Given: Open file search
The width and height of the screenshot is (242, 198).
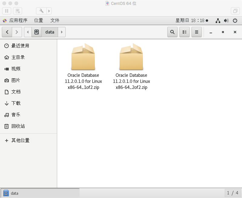Looking at the screenshot, I should tap(172, 32).
